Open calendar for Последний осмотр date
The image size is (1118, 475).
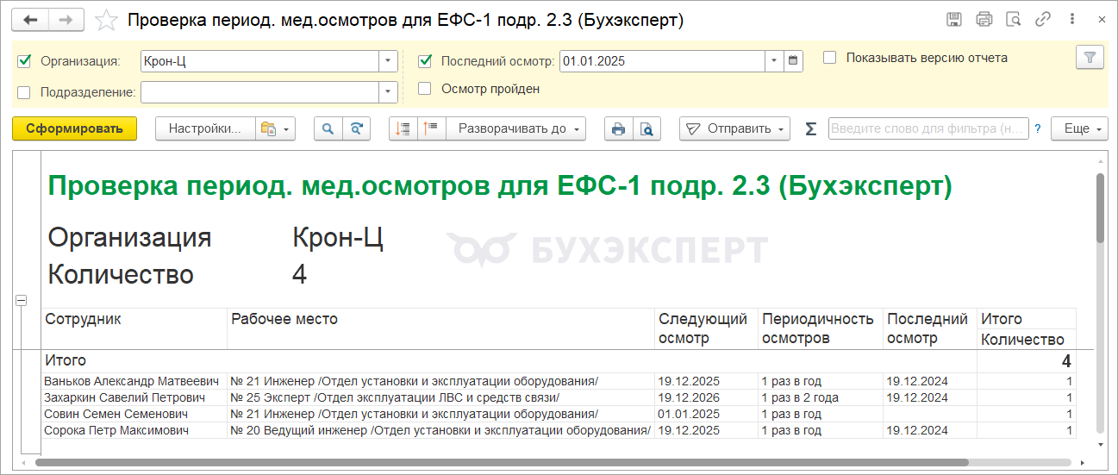pos(793,61)
